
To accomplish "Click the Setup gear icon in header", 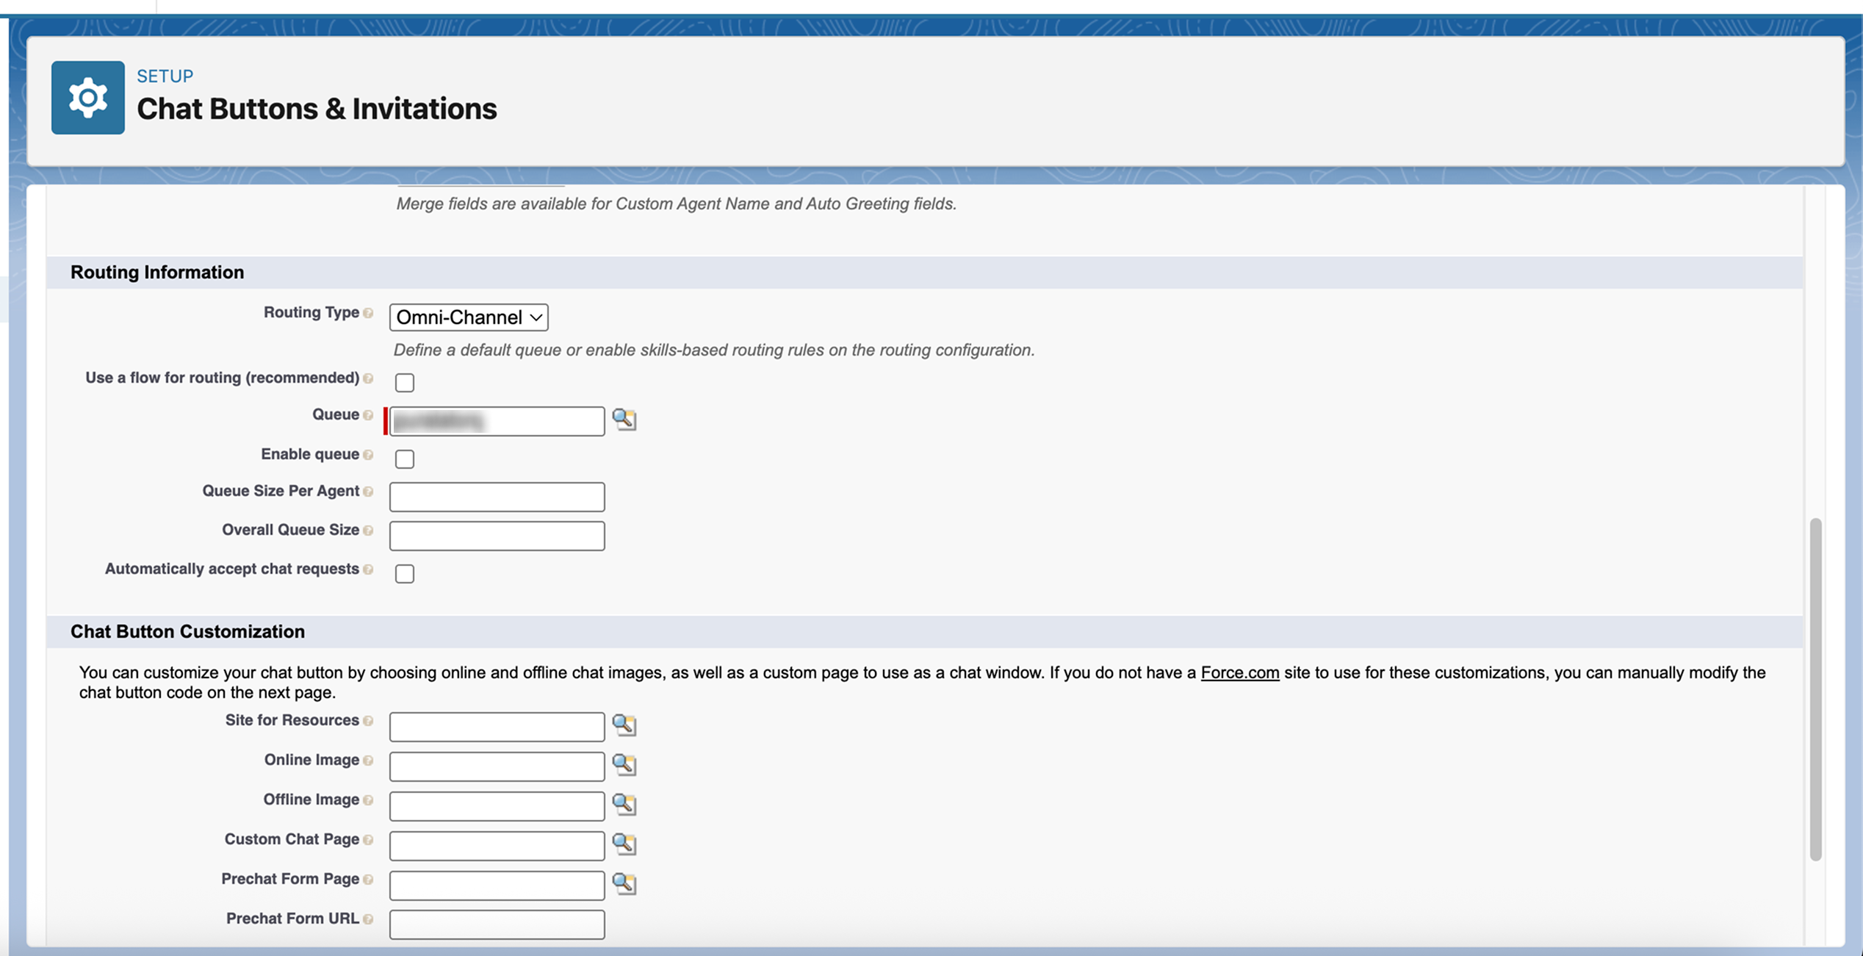I will pos(88,98).
